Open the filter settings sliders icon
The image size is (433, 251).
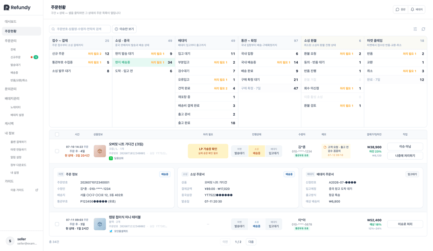tap(415, 29)
